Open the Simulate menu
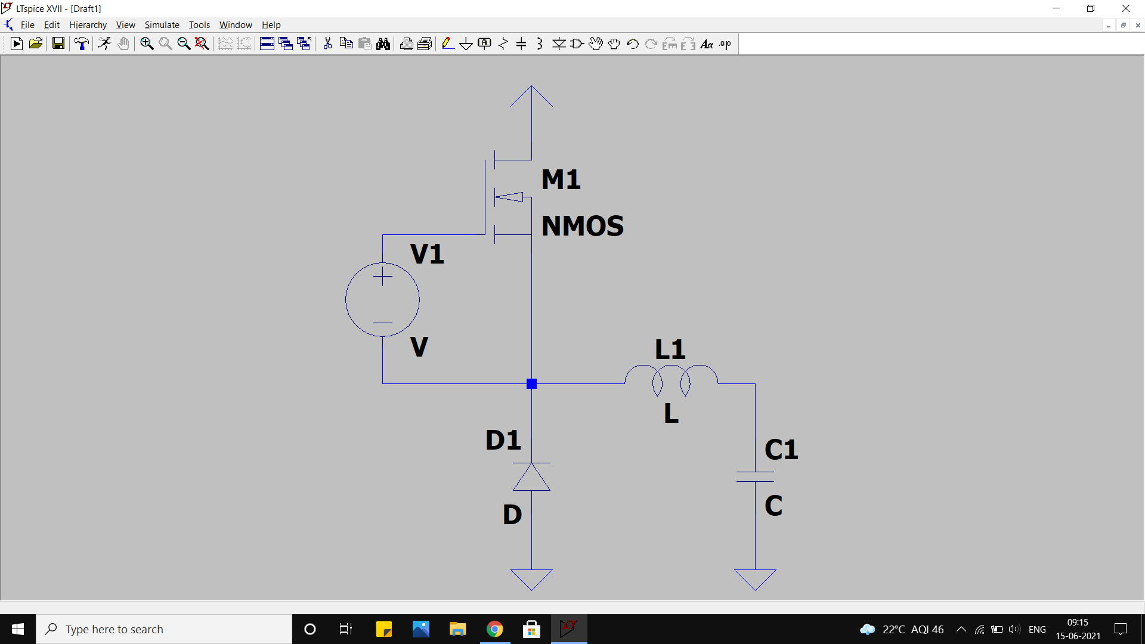The image size is (1145, 644). coord(160,24)
